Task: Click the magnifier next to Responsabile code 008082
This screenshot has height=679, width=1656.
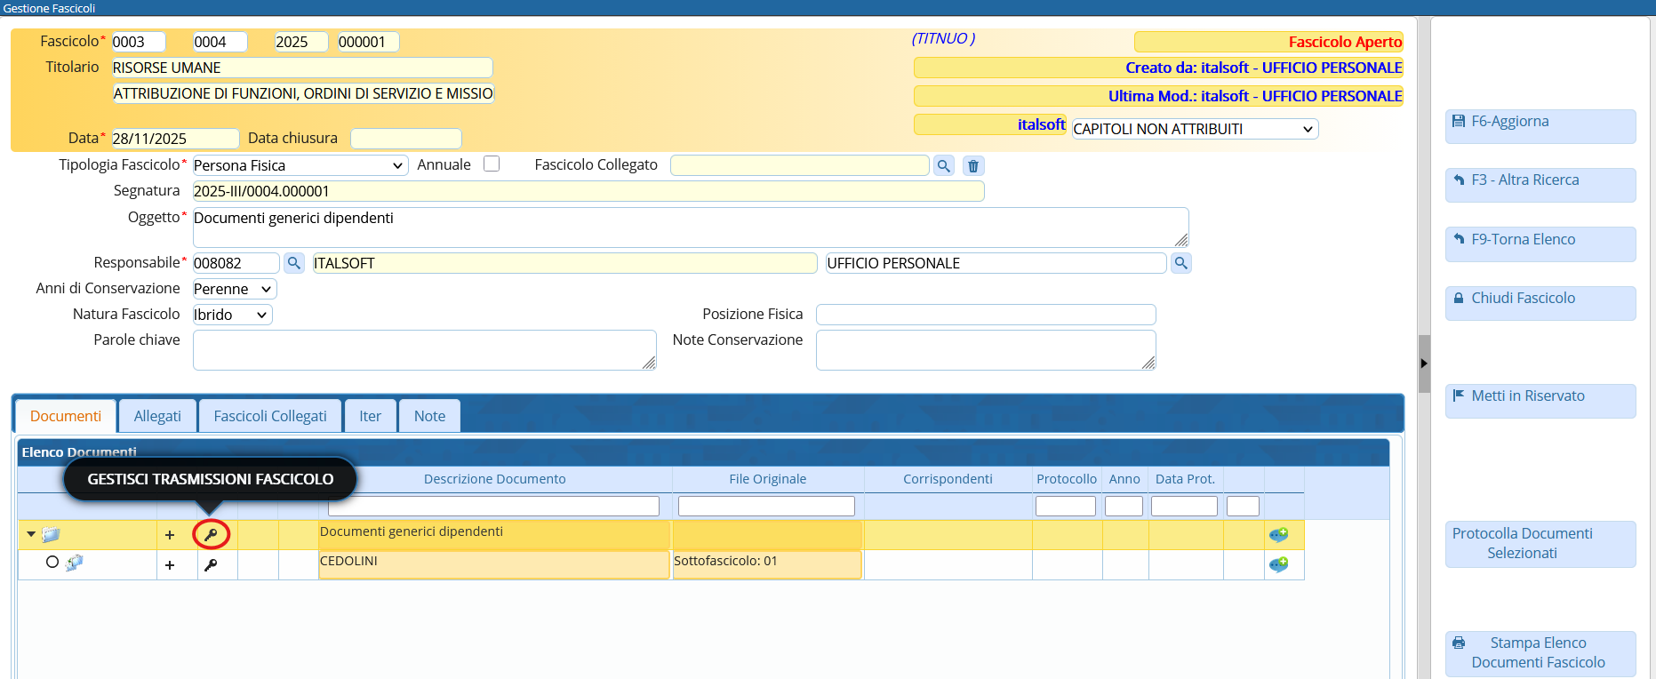Action: (x=294, y=263)
